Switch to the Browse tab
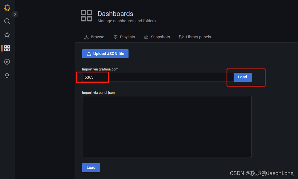This screenshot has height=179, width=298. 94,37
